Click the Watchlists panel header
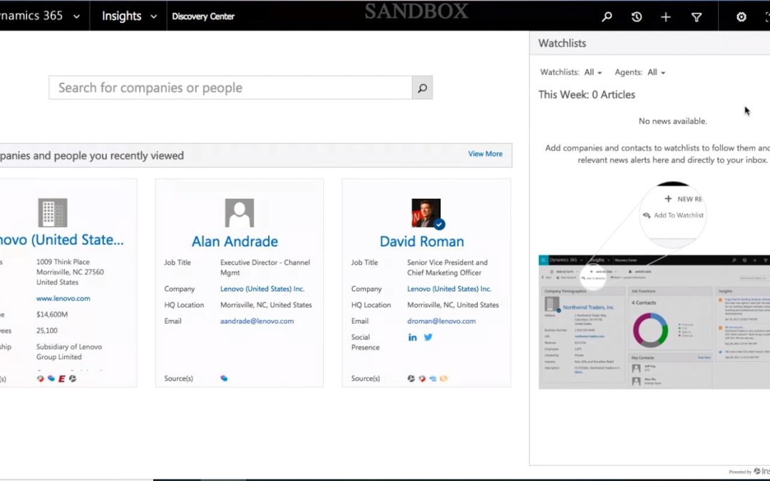 click(x=650, y=43)
